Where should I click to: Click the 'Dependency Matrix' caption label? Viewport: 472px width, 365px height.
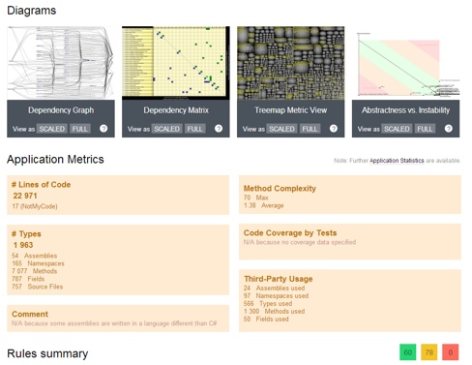point(176,110)
